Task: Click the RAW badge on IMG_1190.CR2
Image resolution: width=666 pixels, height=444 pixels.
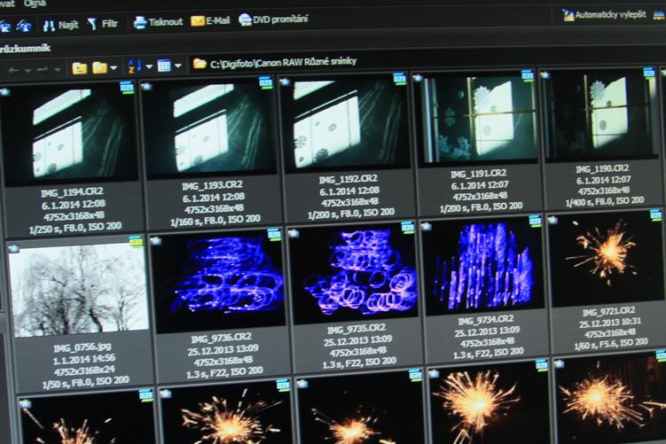Action: click(649, 73)
